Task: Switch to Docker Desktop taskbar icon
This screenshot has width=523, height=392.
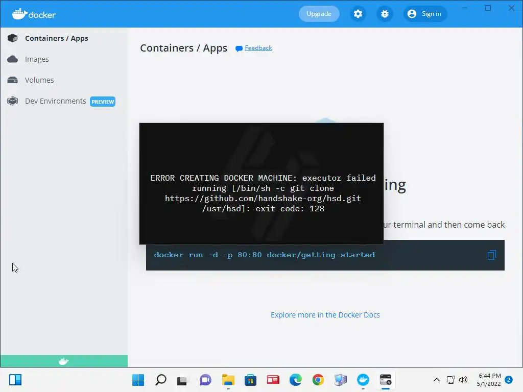Action: pos(363,380)
